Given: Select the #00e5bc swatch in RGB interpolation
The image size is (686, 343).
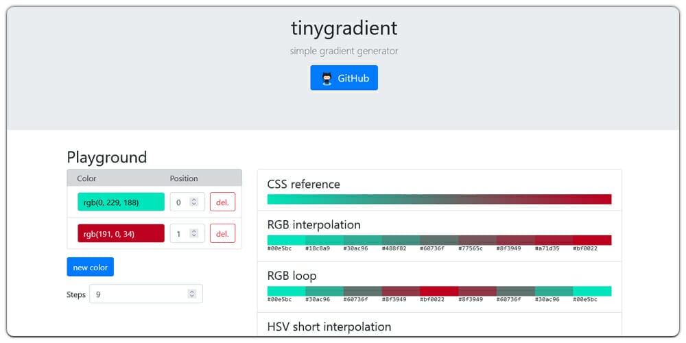Looking at the screenshot, I should coord(286,240).
